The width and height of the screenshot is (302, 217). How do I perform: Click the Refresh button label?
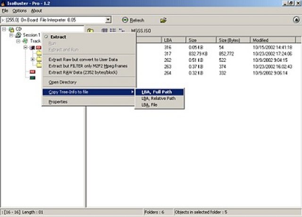(137, 20)
